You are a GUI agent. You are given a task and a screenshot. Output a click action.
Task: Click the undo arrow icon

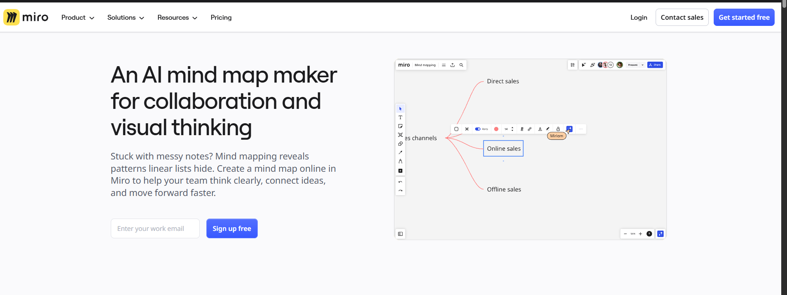(400, 182)
